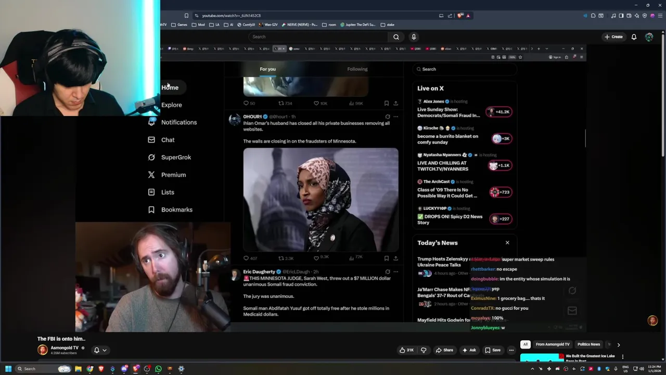666x375 pixels.
Task: Select the From Asmongold TV chip
Action: pyautogui.click(x=553, y=344)
